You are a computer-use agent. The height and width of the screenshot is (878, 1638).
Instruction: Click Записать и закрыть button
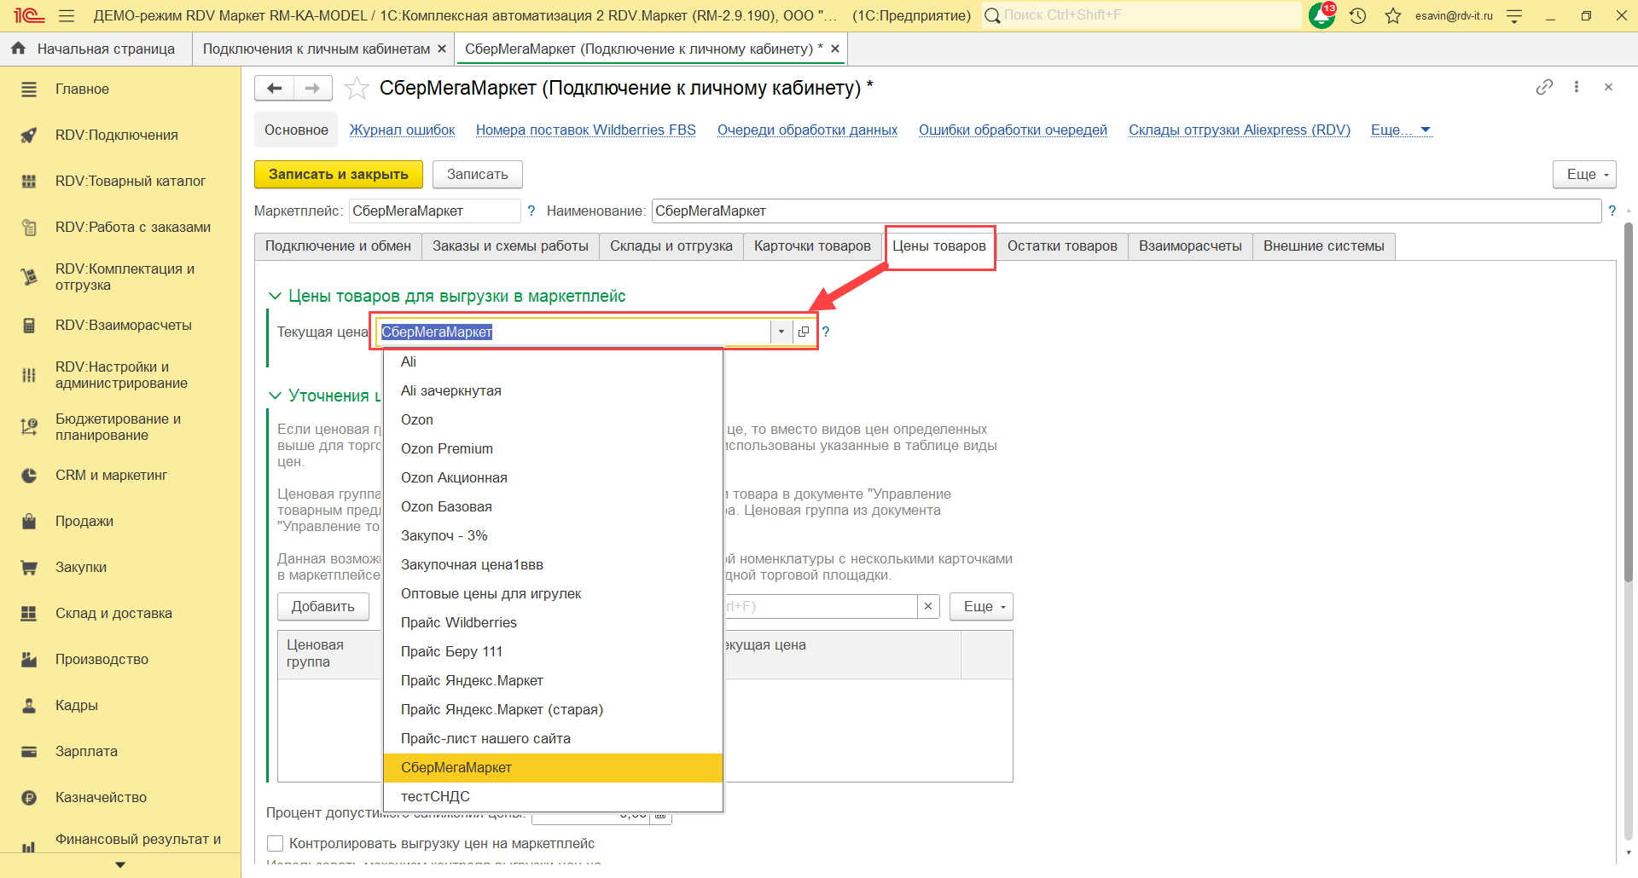click(338, 174)
